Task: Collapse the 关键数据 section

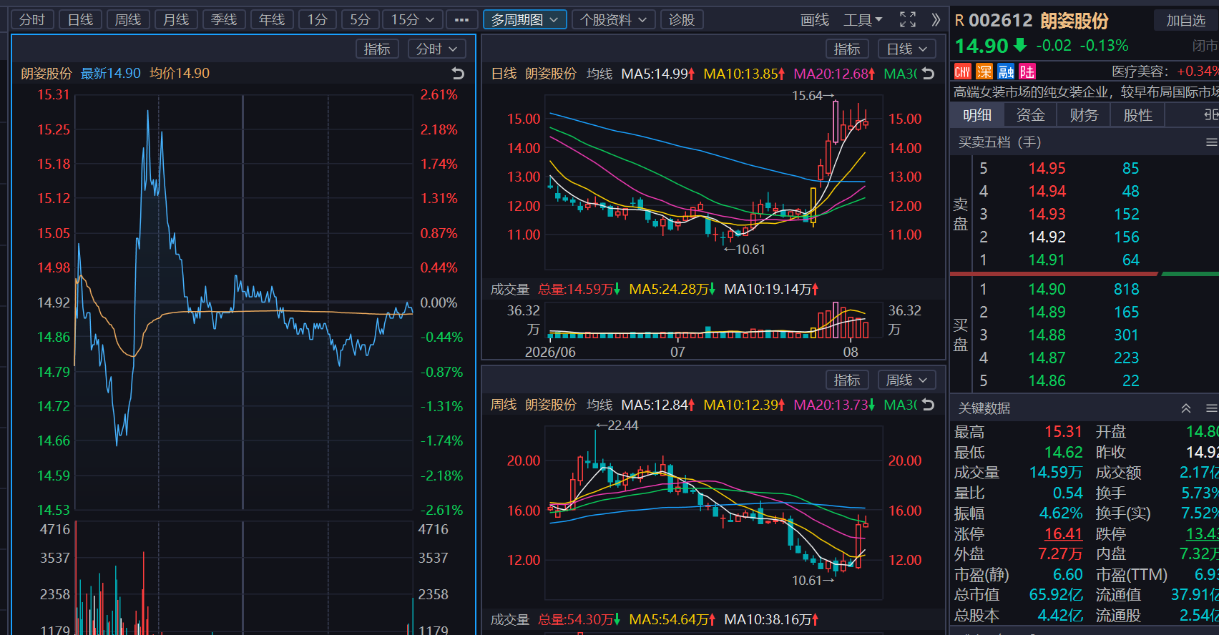Action: click(x=1186, y=408)
